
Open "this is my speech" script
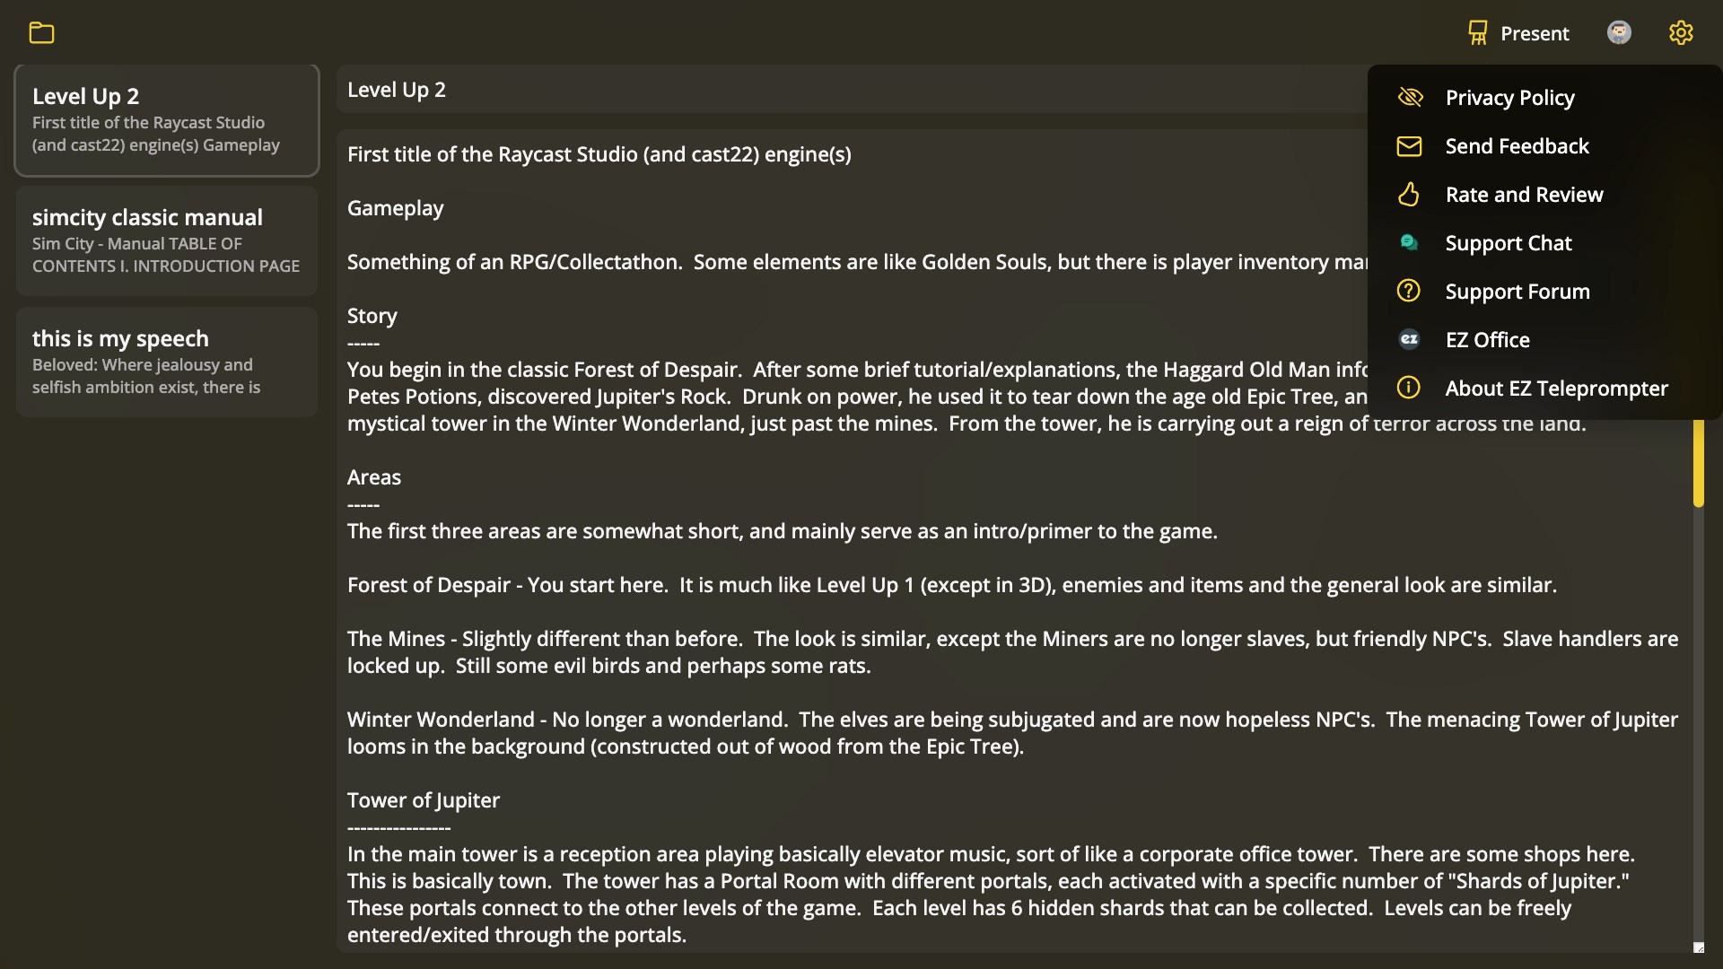tap(166, 361)
